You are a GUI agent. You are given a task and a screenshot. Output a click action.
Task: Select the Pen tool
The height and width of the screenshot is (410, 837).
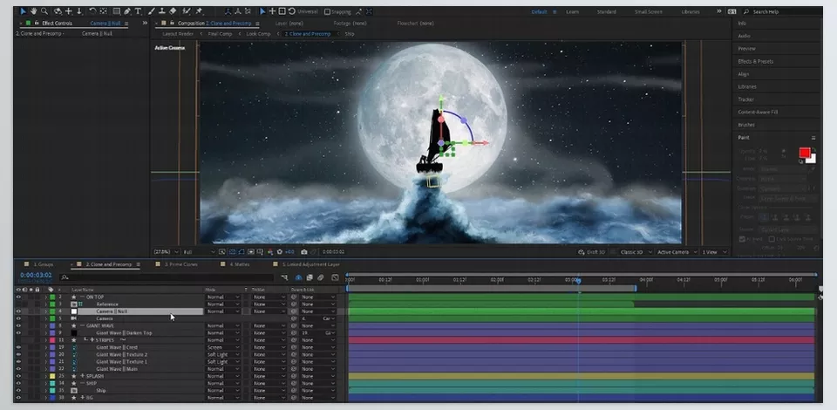(x=127, y=11)
